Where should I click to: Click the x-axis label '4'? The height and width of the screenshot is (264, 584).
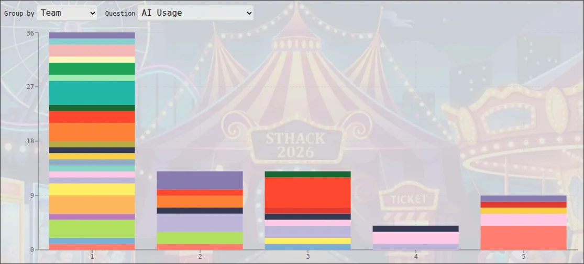click(x=416, y=257)
